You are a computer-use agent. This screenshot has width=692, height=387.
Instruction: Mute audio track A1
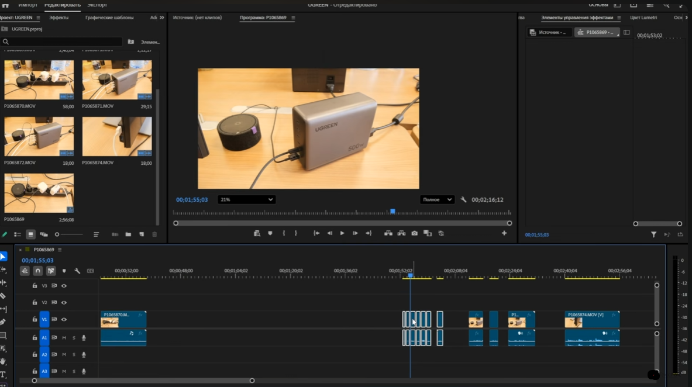coord(64,337)
